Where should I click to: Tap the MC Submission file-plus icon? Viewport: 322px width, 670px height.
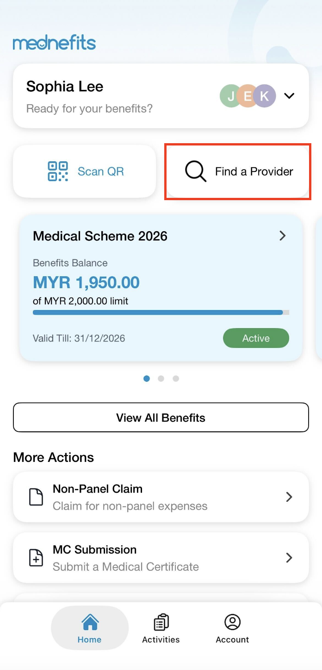36,558
